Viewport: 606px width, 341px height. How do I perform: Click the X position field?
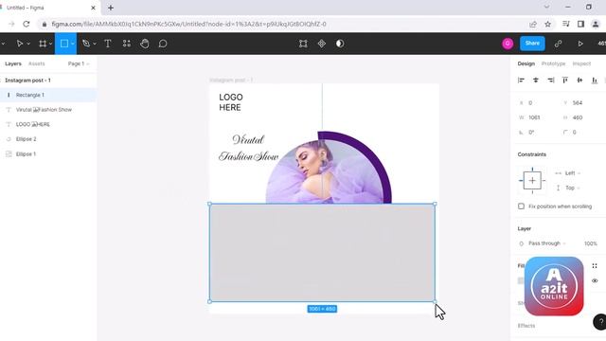(x=537, y=103)
